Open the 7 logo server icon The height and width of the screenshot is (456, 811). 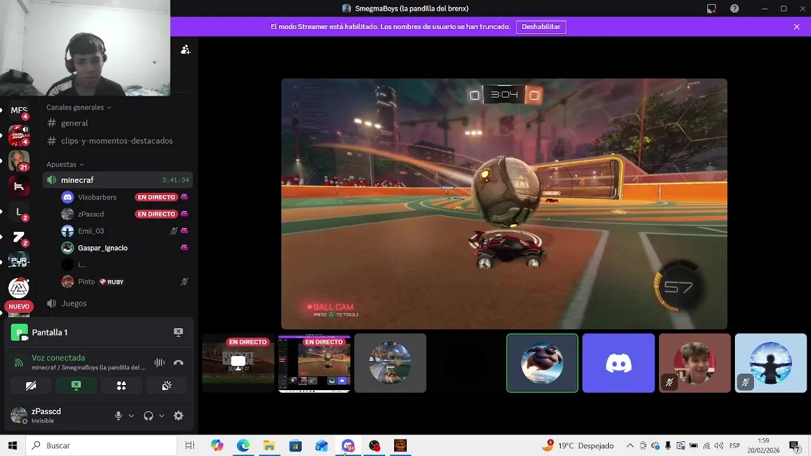point(18,237)
